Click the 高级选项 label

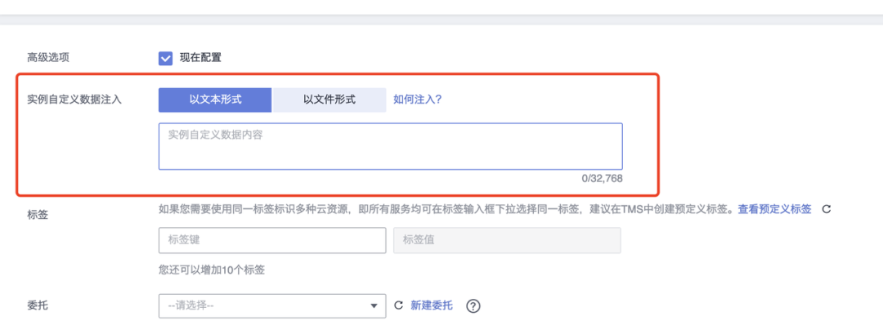[48, 58]
